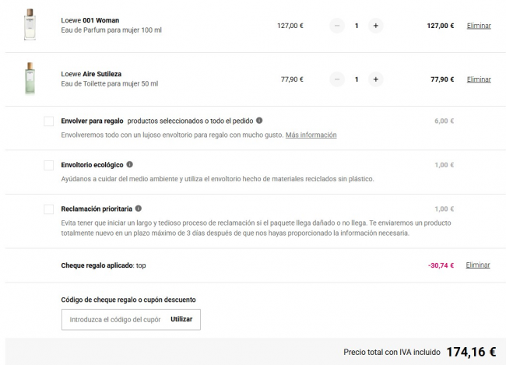Open the Más información link

click(x=311, y=135)
